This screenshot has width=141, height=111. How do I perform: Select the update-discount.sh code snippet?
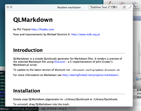(95, 70)
